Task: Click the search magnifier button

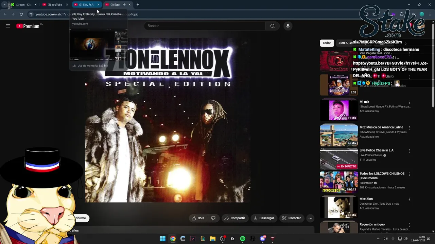Action: pyautogui.click(x=273, y=26)
